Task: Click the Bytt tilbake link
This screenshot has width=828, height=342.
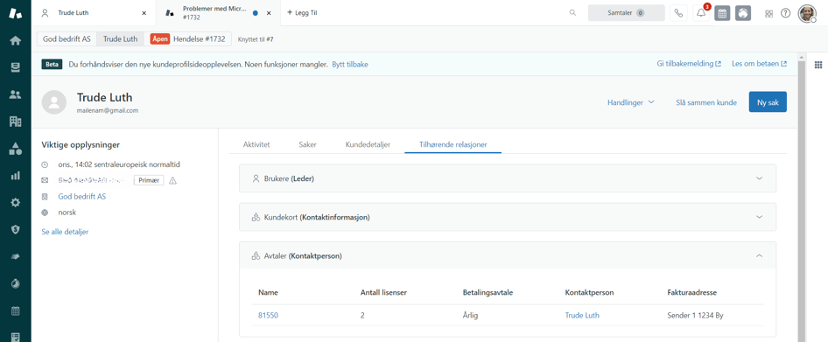Action: [350, 65]
